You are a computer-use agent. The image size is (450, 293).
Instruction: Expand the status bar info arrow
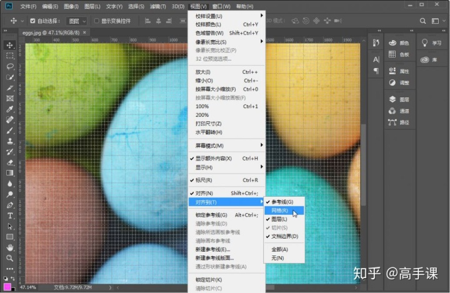coord(110,287)
